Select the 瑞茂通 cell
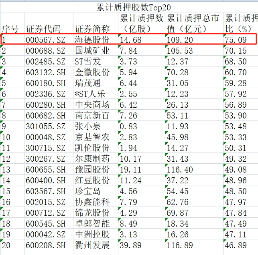The height and width of the screenshot is (255, 258). point(95,82)
